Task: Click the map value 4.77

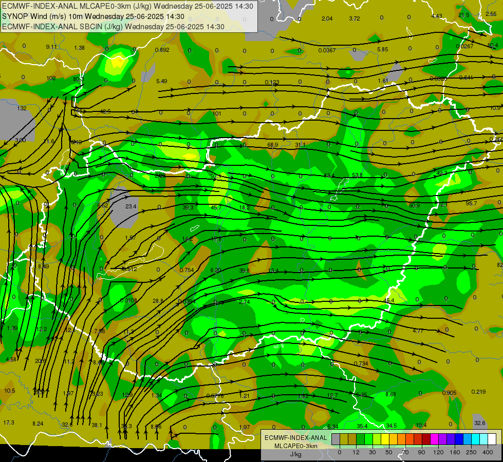Action: (418, 331)
